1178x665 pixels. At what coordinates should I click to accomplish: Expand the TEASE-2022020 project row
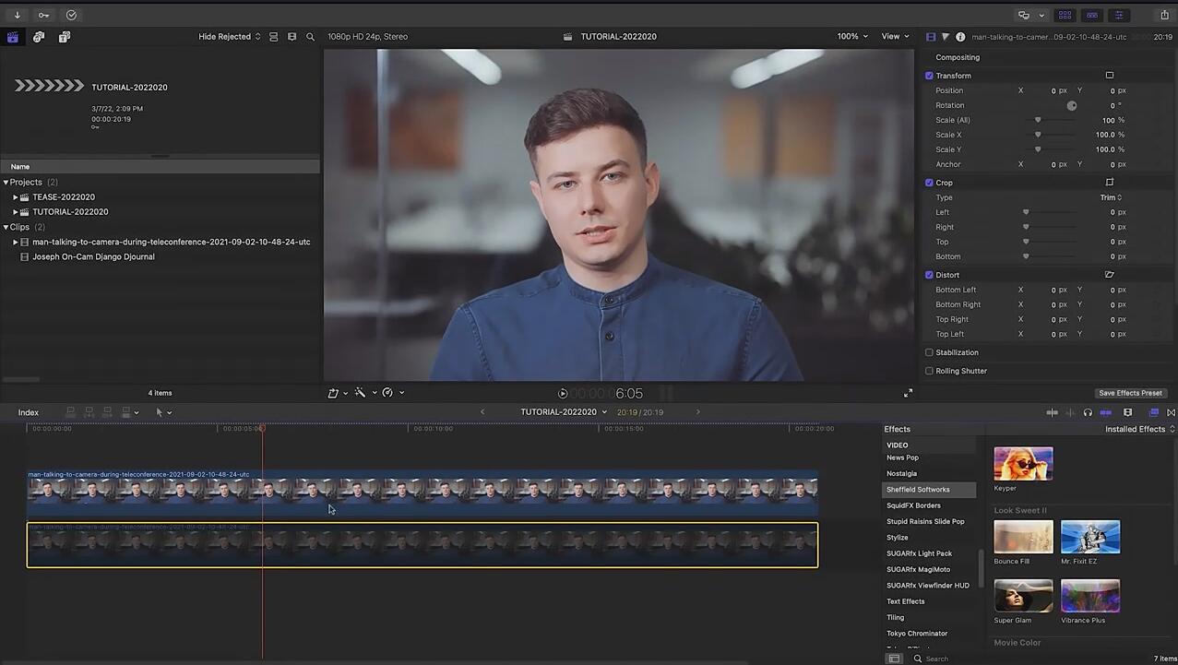(16, 197)
